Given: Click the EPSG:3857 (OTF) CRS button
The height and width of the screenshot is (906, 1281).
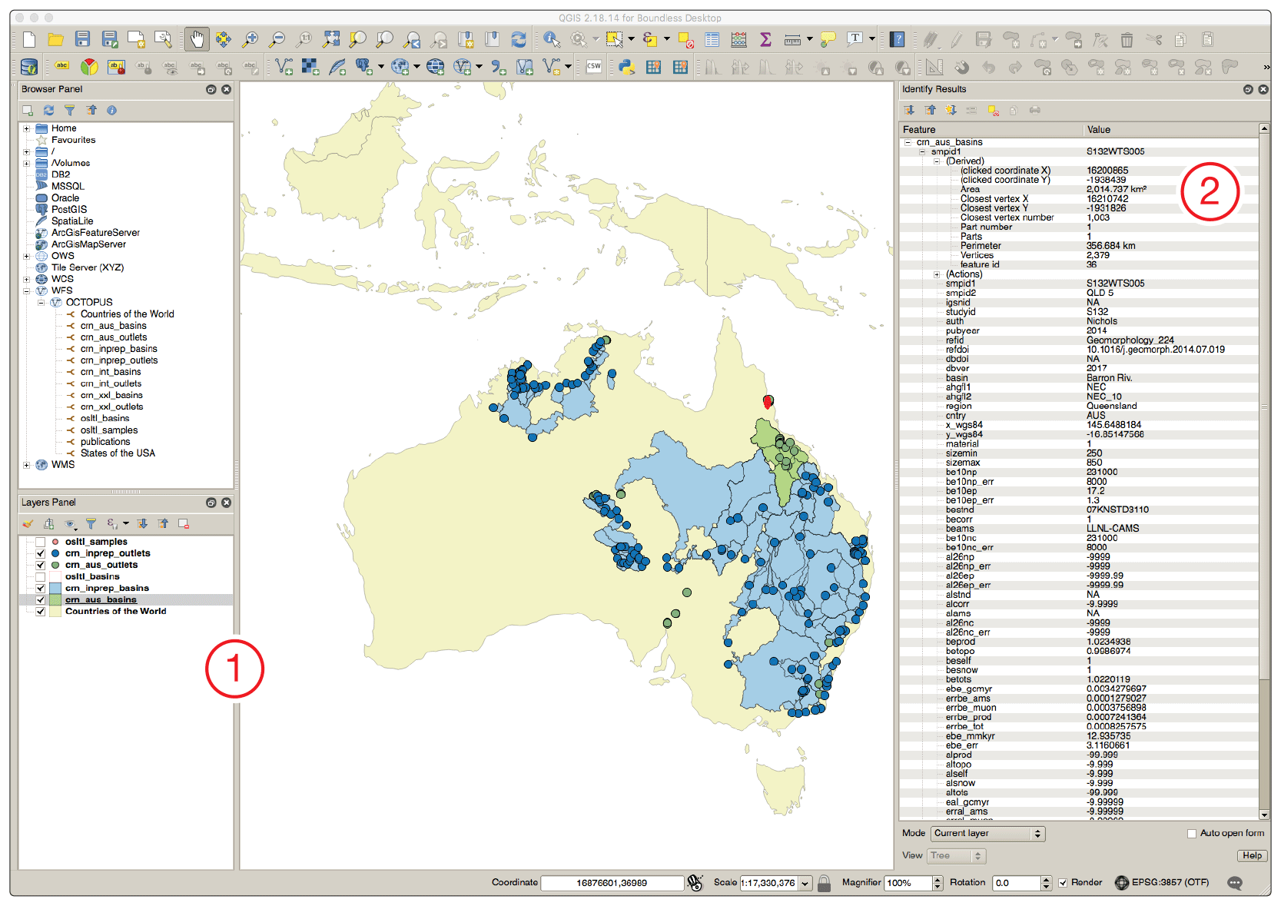Looking at the screenshot, I should [1162, 882].
